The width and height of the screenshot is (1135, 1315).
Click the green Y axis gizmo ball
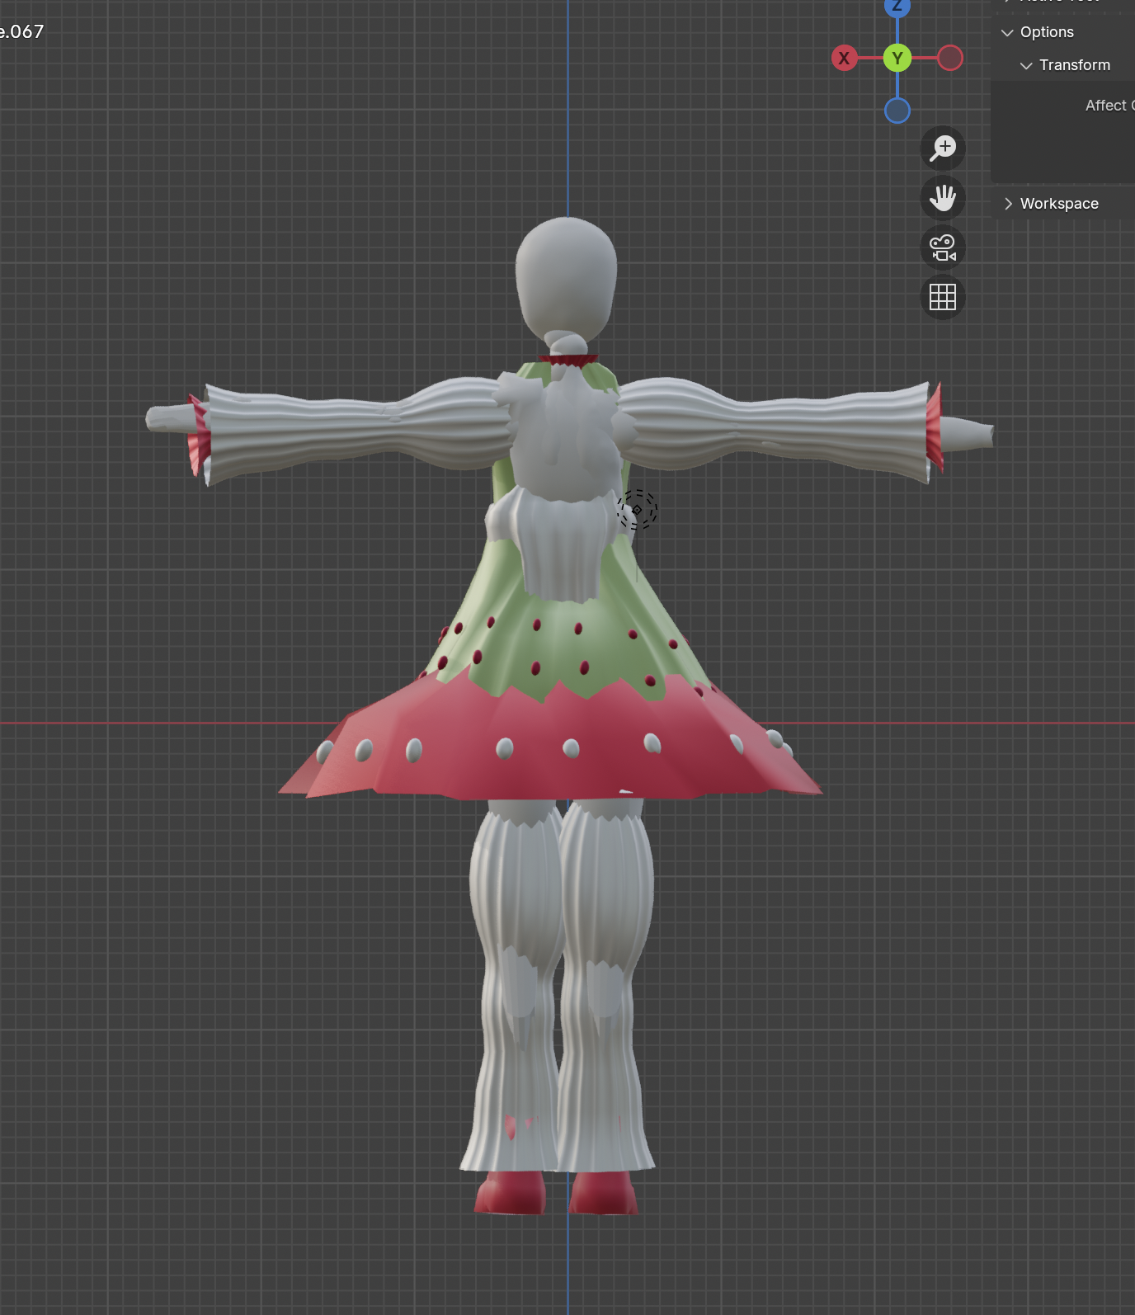coord(897,59)
